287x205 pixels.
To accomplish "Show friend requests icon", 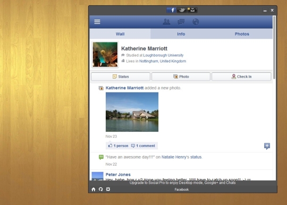I will 166,22.
